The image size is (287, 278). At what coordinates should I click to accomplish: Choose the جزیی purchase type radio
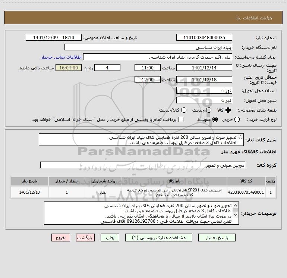[x=237, y=119]
